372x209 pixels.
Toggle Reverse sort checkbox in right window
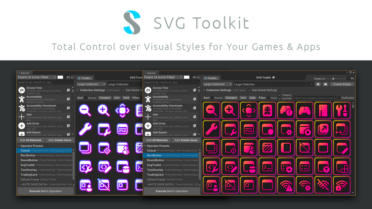pyautogui.click(x=212, y=98)
